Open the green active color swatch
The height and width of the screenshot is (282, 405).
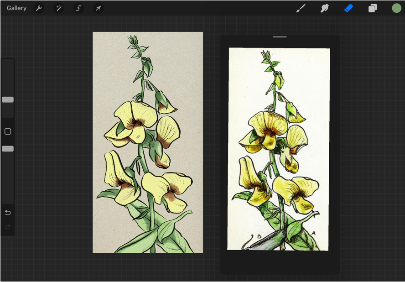point(396,8)
